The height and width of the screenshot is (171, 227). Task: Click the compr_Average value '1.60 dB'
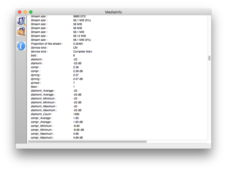(x=78, y=122)
